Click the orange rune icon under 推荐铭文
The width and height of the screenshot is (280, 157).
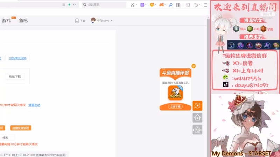coord(263,29)
